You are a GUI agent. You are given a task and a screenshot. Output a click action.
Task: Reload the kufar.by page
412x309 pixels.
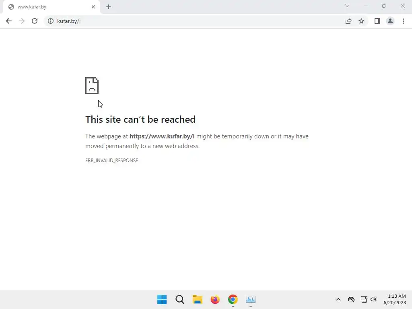[x=35, y=21]
